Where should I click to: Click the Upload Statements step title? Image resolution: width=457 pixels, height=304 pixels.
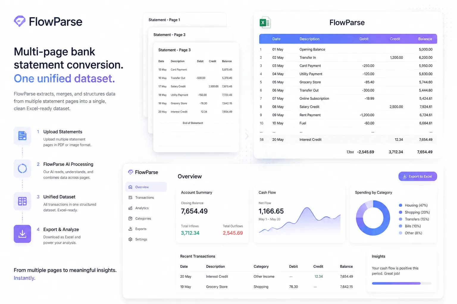63,132
